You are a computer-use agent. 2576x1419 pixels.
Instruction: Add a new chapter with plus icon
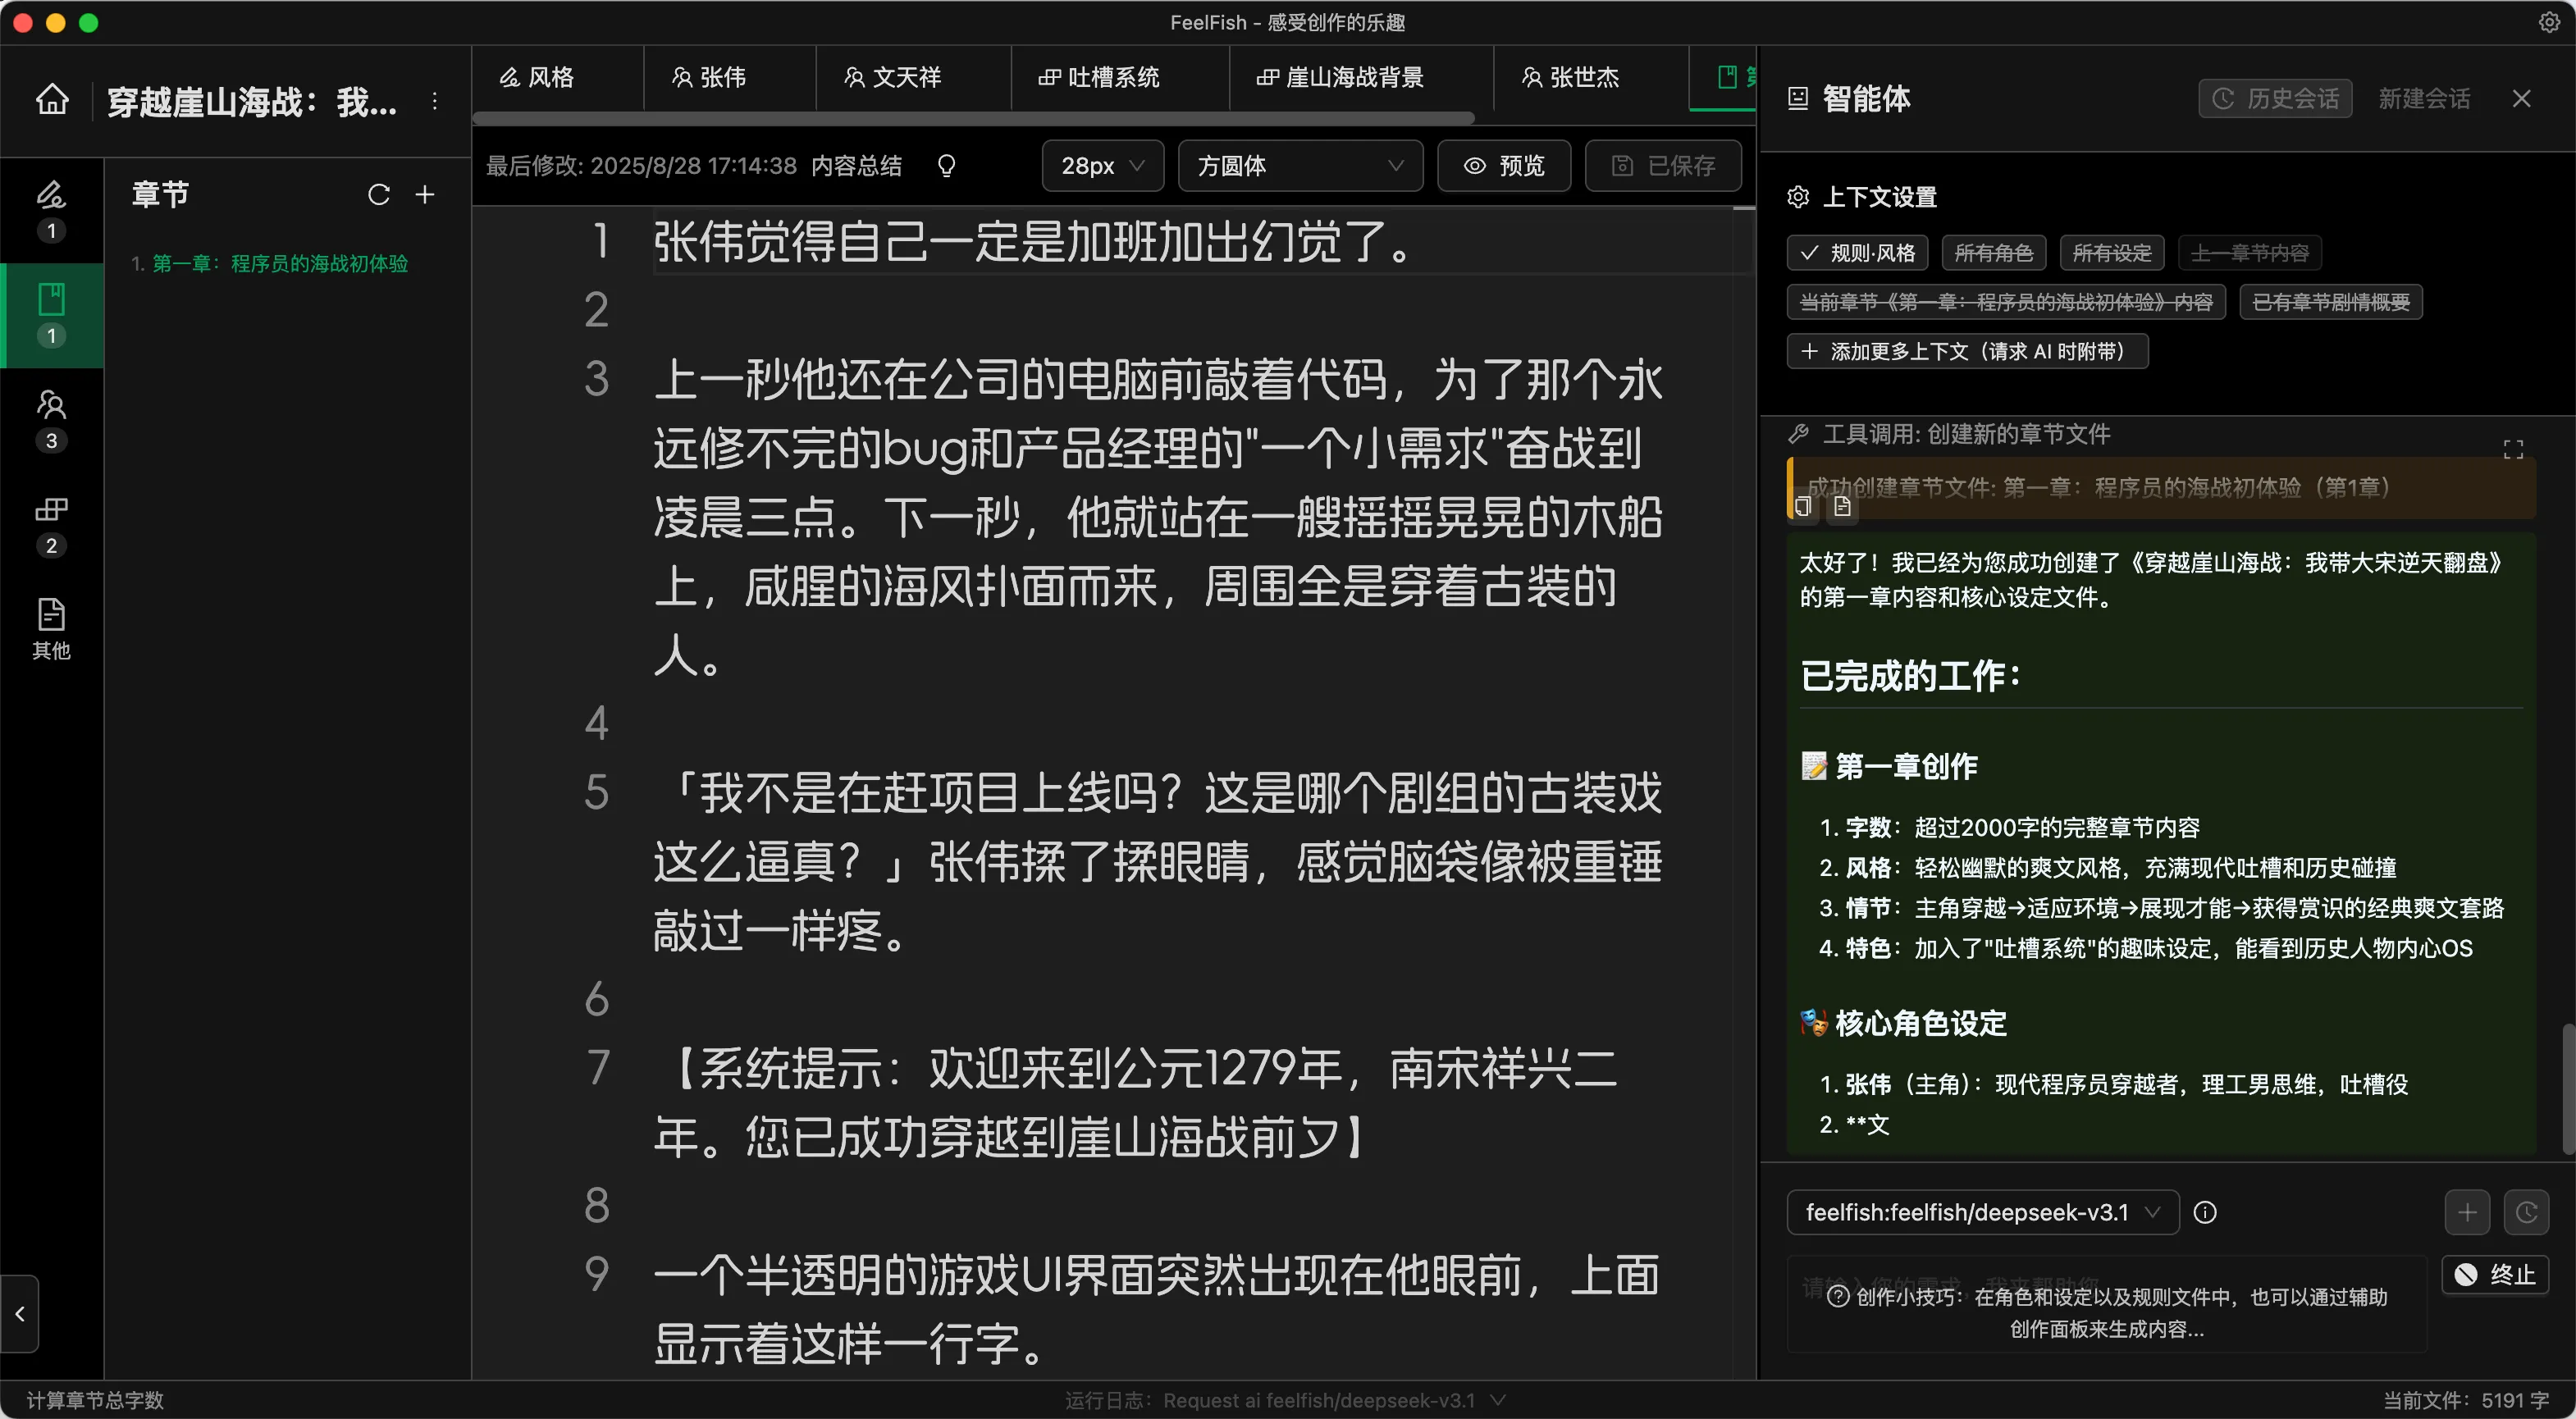[425, 194]
